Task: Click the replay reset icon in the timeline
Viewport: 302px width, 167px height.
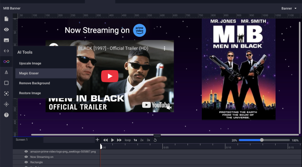Action: click(155, 140)
